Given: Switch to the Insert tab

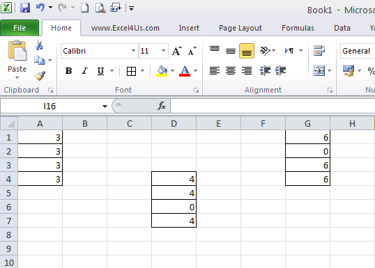Looking at the screenshot, I should pos(189,28).
